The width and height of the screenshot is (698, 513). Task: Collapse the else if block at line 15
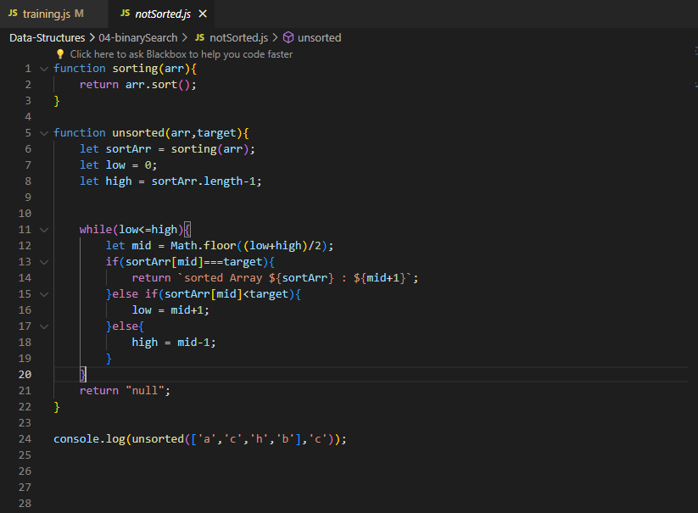[x=44, y=294]
